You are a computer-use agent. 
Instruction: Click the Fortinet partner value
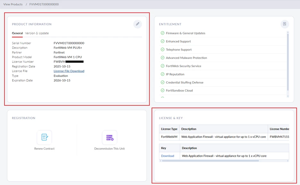[59, 52]
